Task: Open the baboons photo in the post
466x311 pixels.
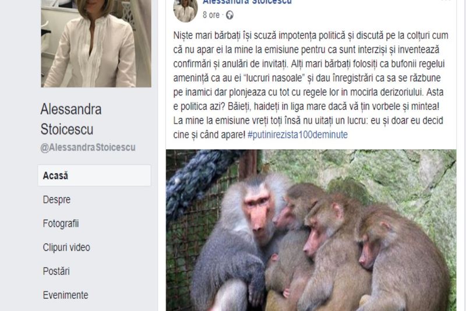Action: (311, 230)
